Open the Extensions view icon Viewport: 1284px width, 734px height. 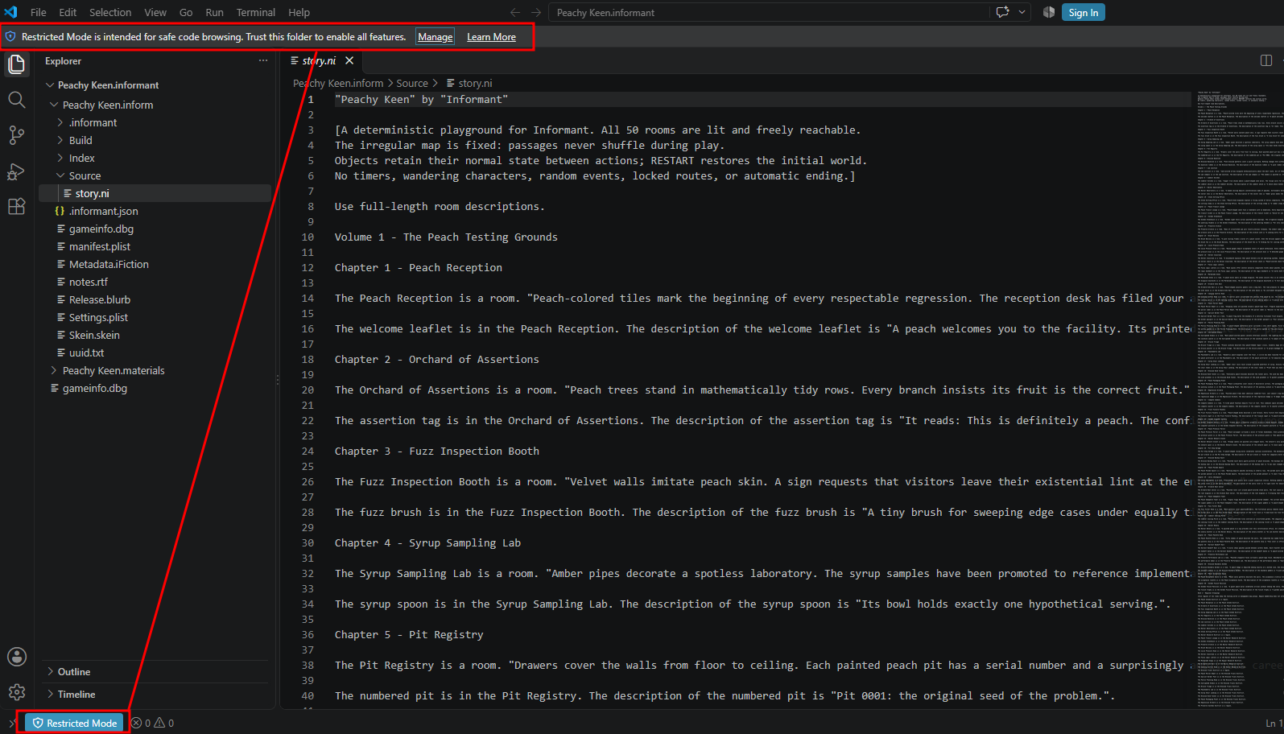point(17,207)
